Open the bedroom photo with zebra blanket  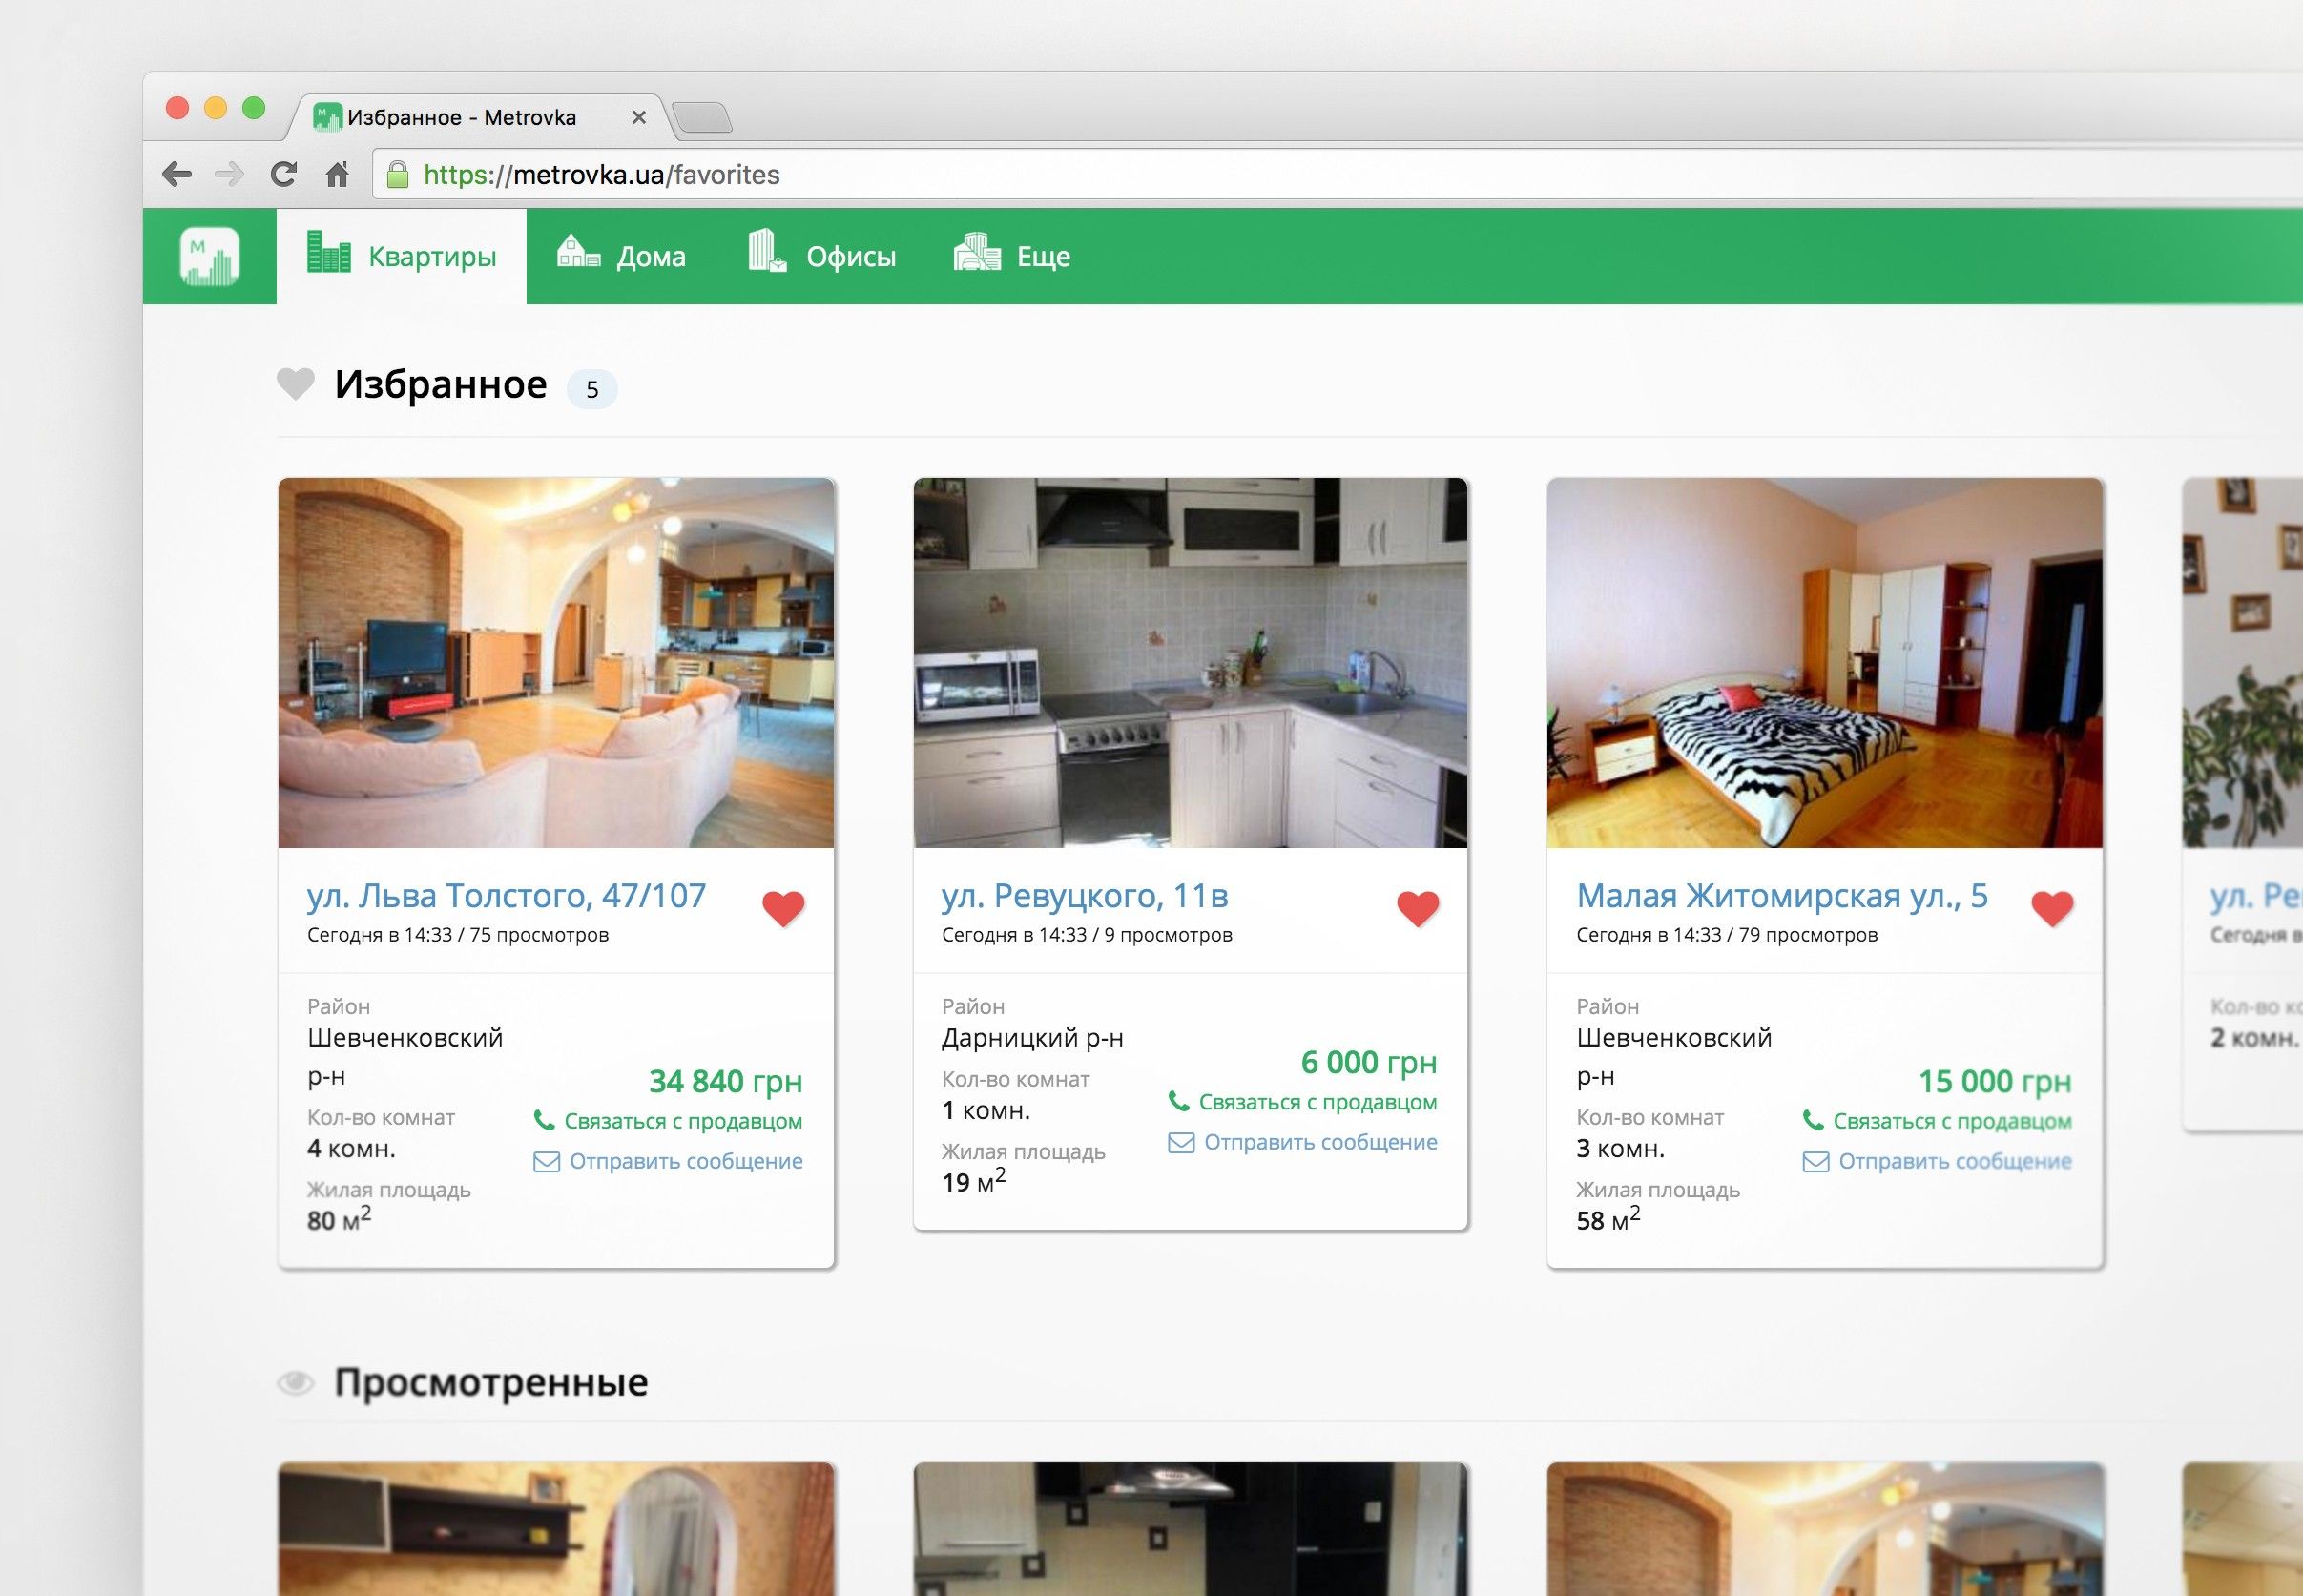tap(1824, 662)
